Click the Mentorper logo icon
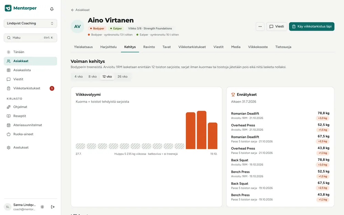Image resolution: width=344 pixels, height=215 pixels. coord(8,8)
